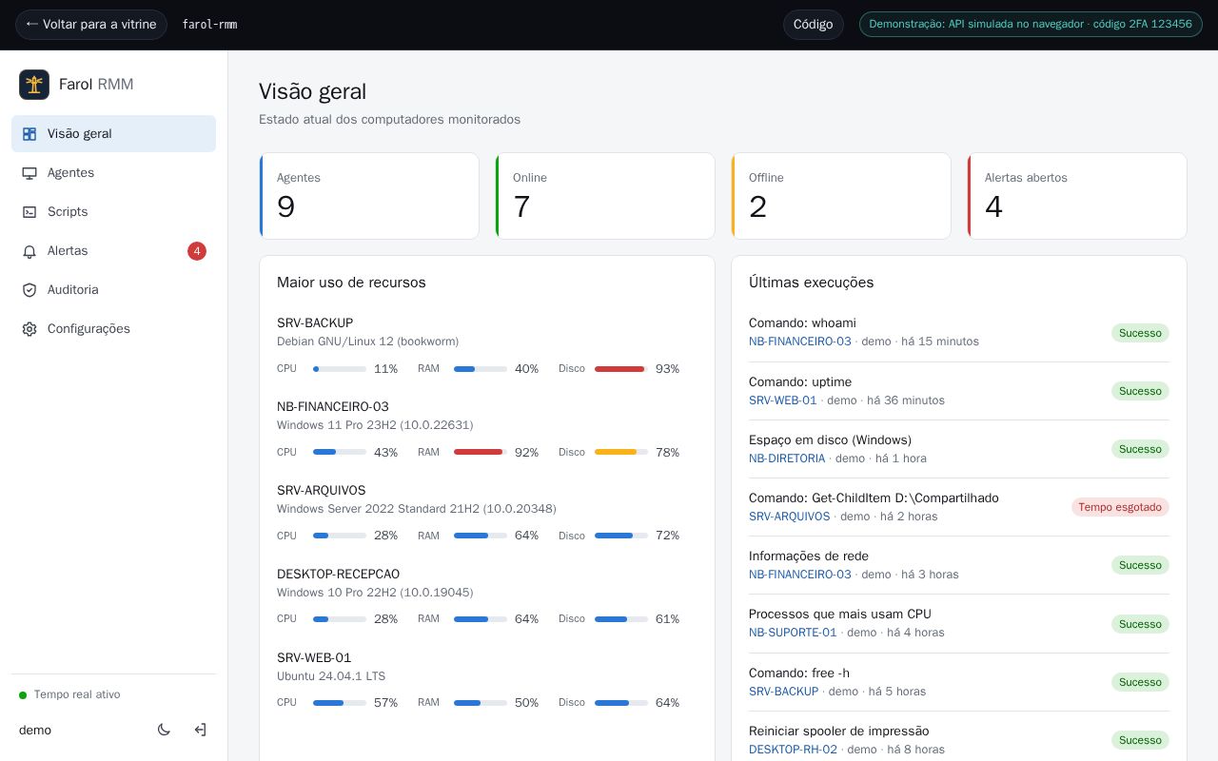Screen dimensions: 1218x761
Task: Open the Agentes menu item
Action: click(113, 173)
